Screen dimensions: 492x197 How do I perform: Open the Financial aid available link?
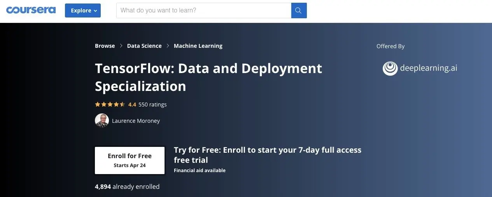(x=200, y=171)
